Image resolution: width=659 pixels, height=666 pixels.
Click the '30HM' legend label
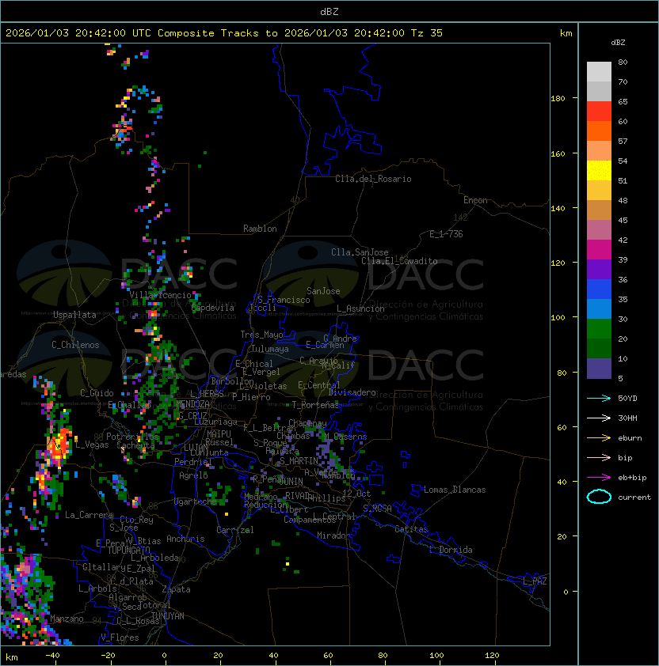(x=627, y=418)
